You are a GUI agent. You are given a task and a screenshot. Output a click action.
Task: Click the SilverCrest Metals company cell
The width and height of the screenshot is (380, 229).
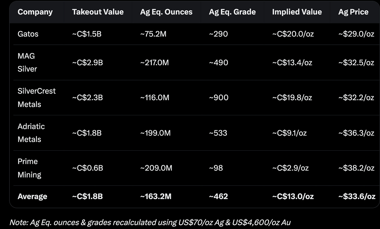(x=37, y=98)
